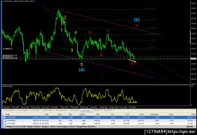This screenshot has width=197, height=135.
Task: Close order 134029378 with row-end x
Action: [x=195, y=117]
